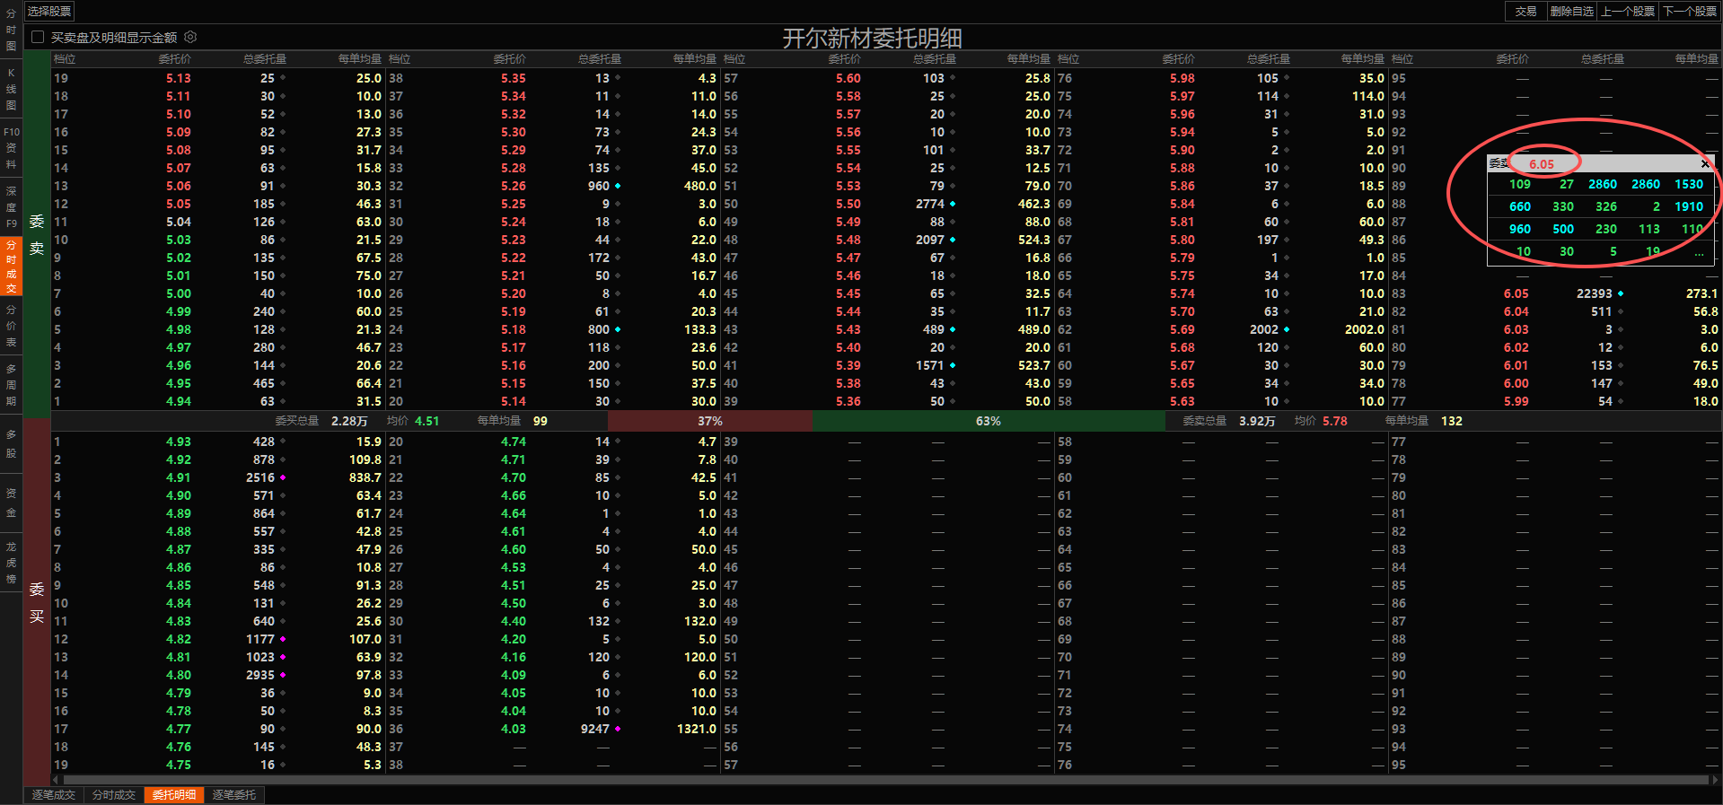Click the red 37% ratio bar
1723x805 pixels.
tap(710, 421)
